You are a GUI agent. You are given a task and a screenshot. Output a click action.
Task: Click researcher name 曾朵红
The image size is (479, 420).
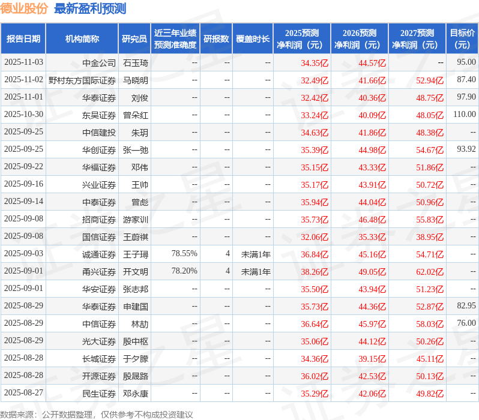point(136,115)
